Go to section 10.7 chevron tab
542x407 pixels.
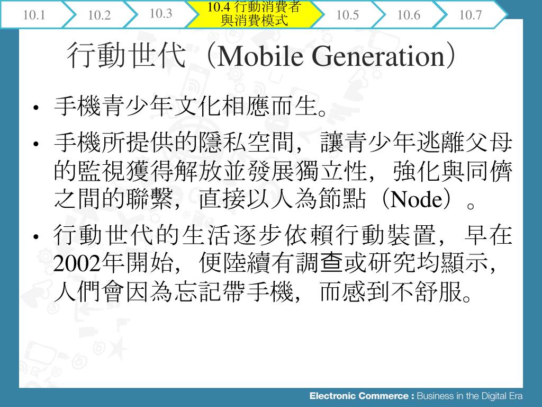click(470, 14)
